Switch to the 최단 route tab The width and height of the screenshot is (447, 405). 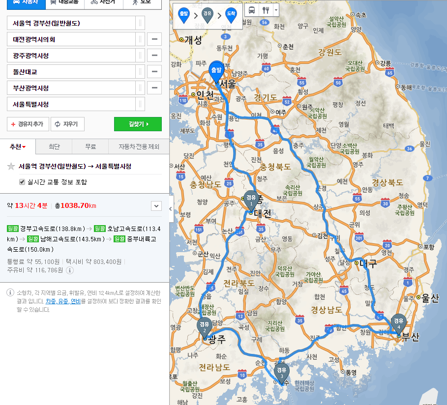54,146
